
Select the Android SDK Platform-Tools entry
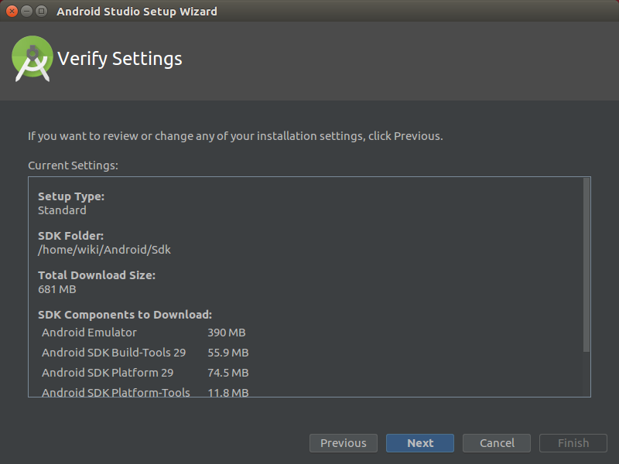(x=116, y=392)
